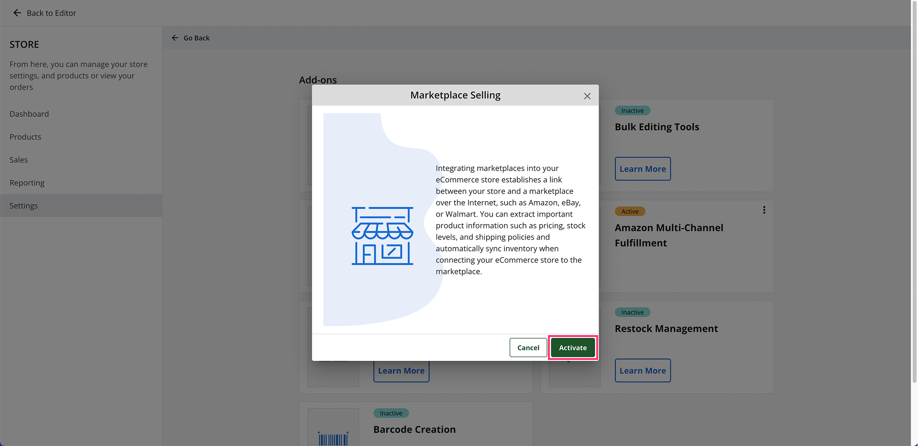Open Reporting in the store sidebar

click(81, 183)
